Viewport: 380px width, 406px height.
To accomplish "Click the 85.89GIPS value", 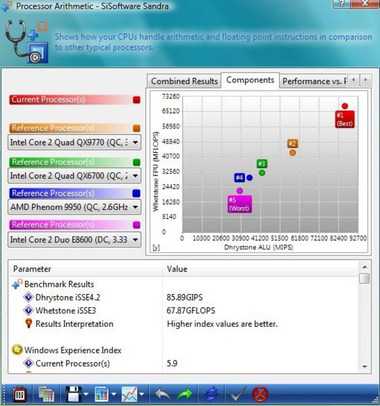I will point(185,297).
